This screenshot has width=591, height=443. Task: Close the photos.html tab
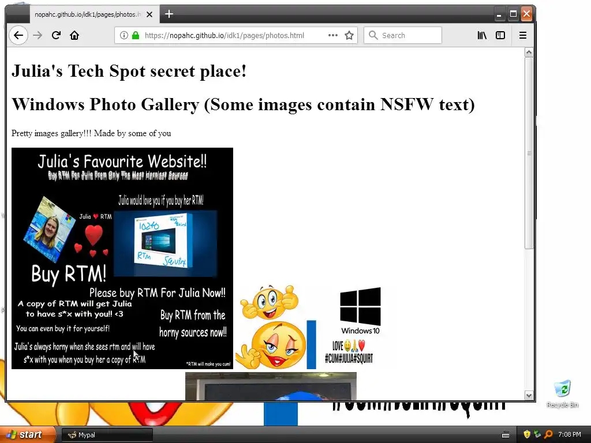(149, 14)
